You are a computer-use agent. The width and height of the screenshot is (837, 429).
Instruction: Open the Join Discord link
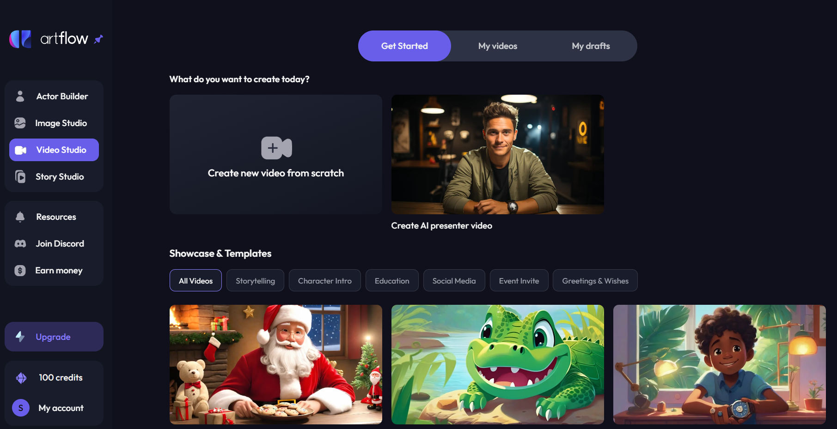click(54, 243)
